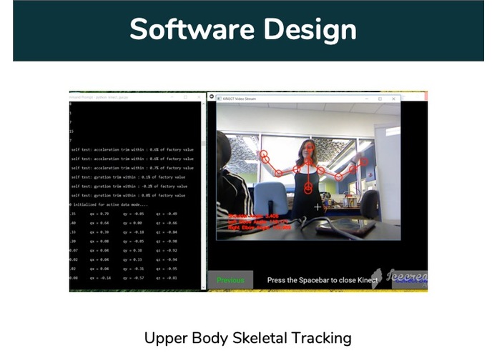Close the KINECT Video Stream window

point(393,99)
